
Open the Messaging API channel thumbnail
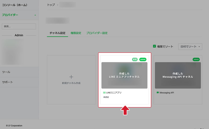coord(178,75)
